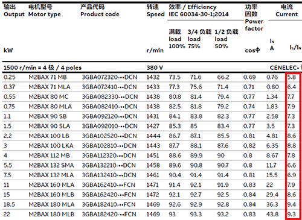
Task: Click the current value 15.5 for 7.5 kW
Action: click(272, 175)
